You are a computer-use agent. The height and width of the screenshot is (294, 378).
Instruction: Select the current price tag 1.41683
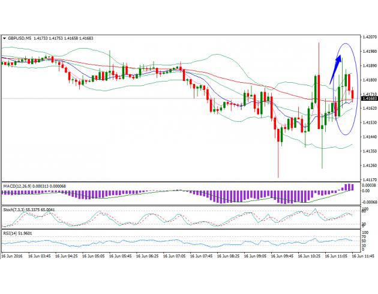(x=368, y=98)
